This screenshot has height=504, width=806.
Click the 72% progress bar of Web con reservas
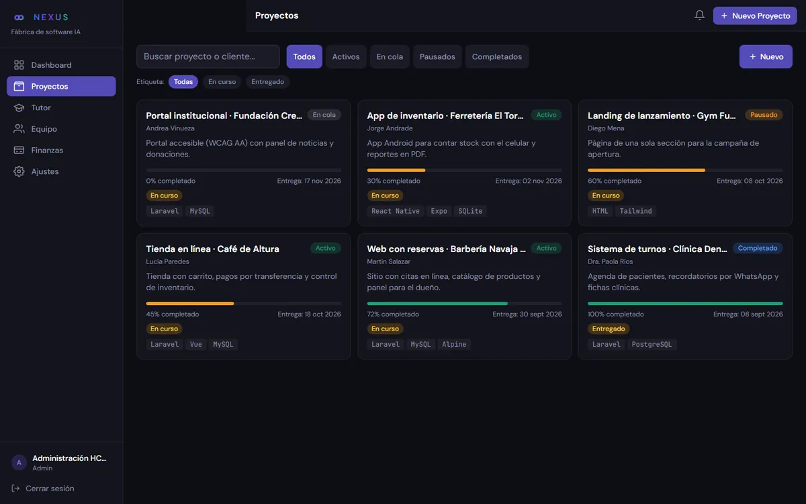point(464,304)
